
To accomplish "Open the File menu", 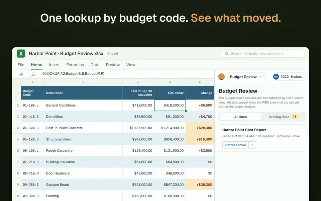I will pos(21,65).
